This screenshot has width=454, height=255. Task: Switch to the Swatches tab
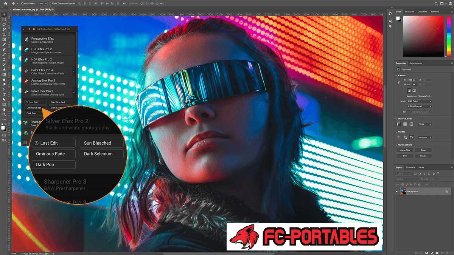409,12
